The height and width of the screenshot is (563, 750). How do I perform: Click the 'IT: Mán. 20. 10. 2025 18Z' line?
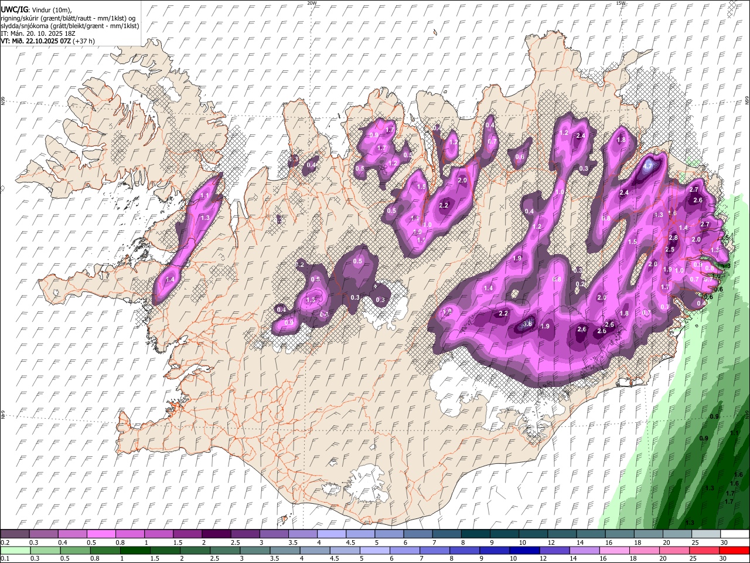click(x=39, y=33)
